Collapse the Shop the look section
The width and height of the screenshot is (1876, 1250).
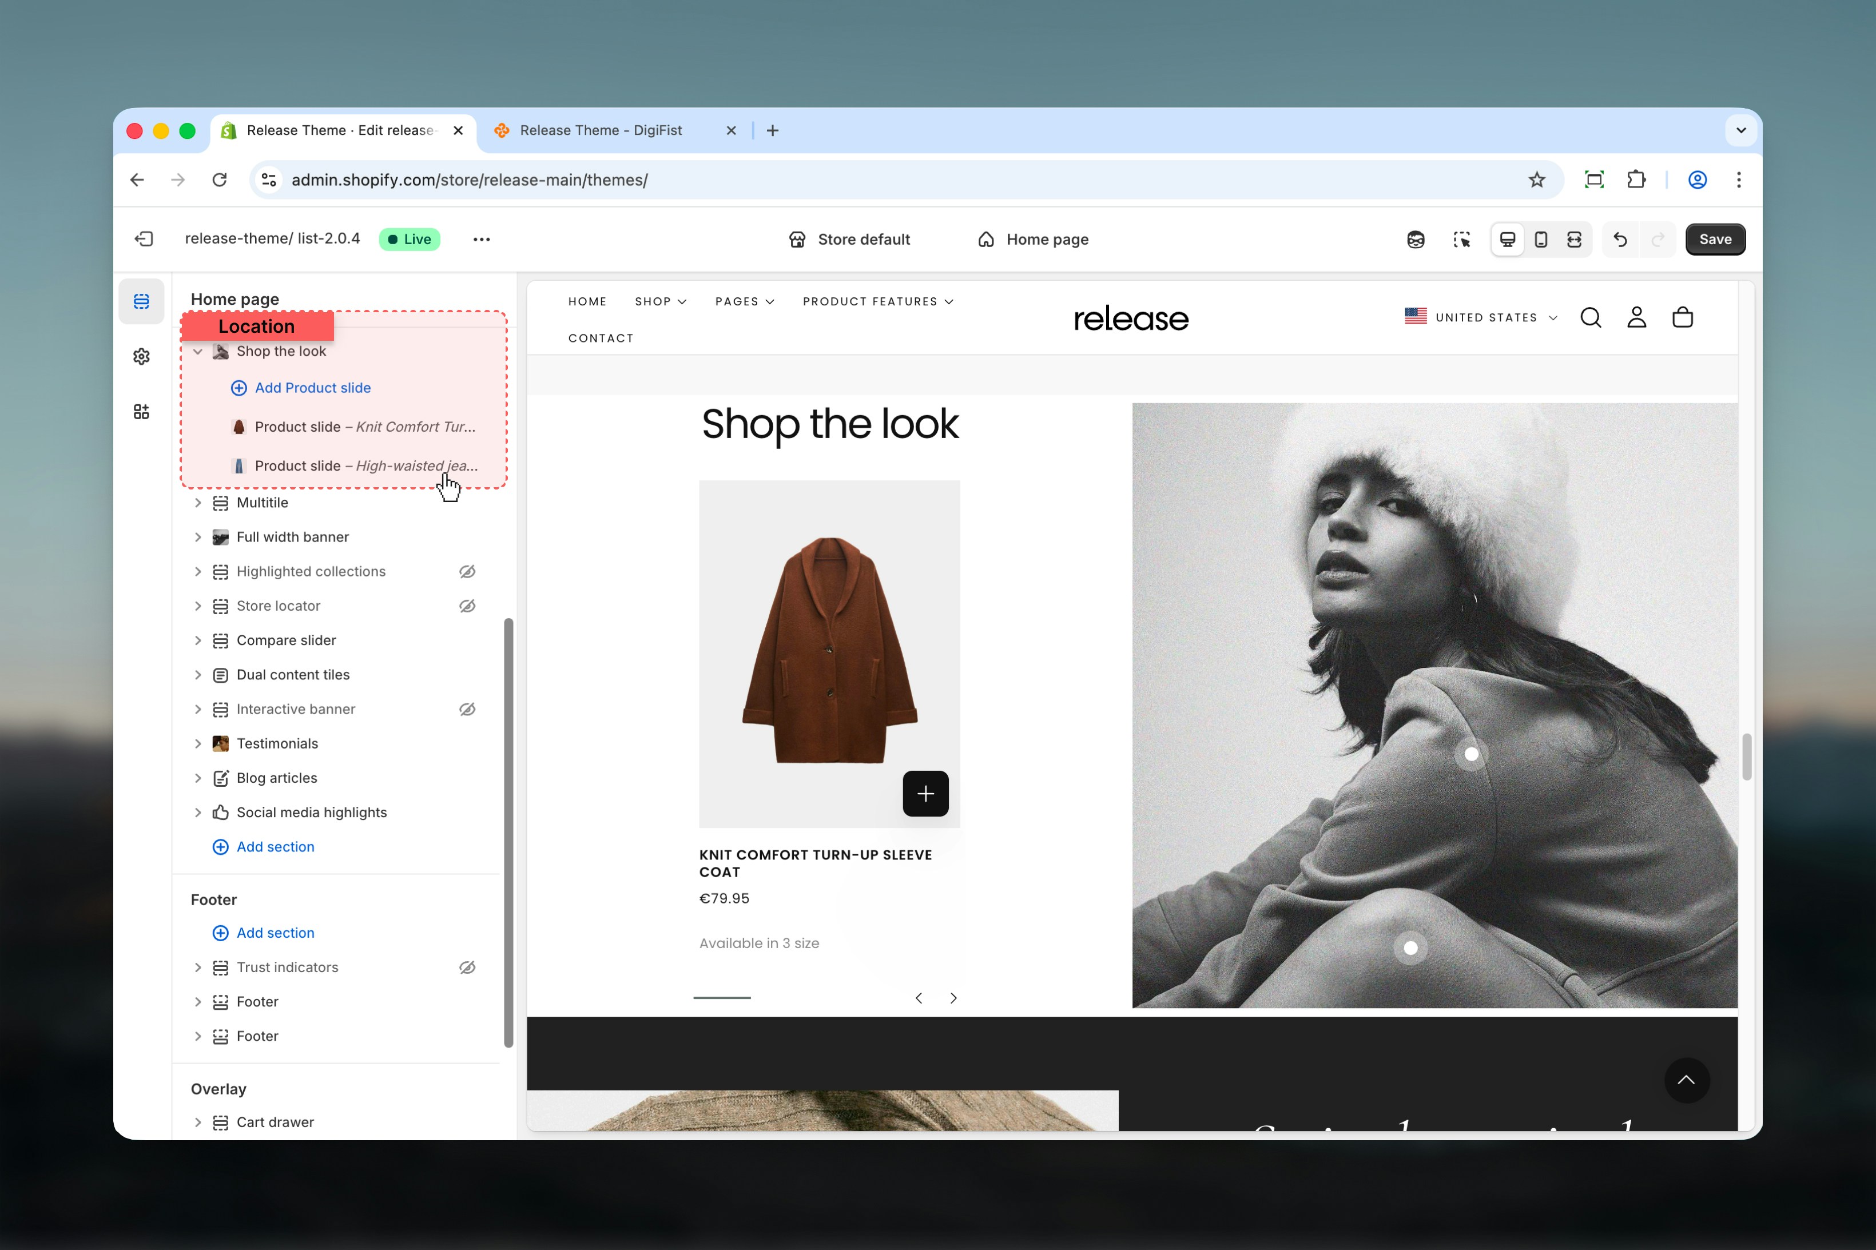(198, 351)
